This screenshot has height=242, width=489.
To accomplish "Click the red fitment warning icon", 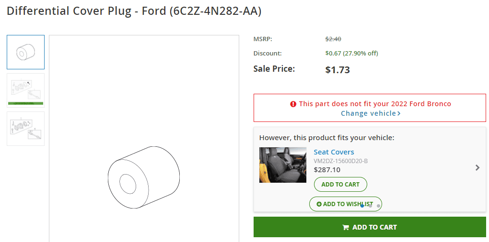I will 293,104.
